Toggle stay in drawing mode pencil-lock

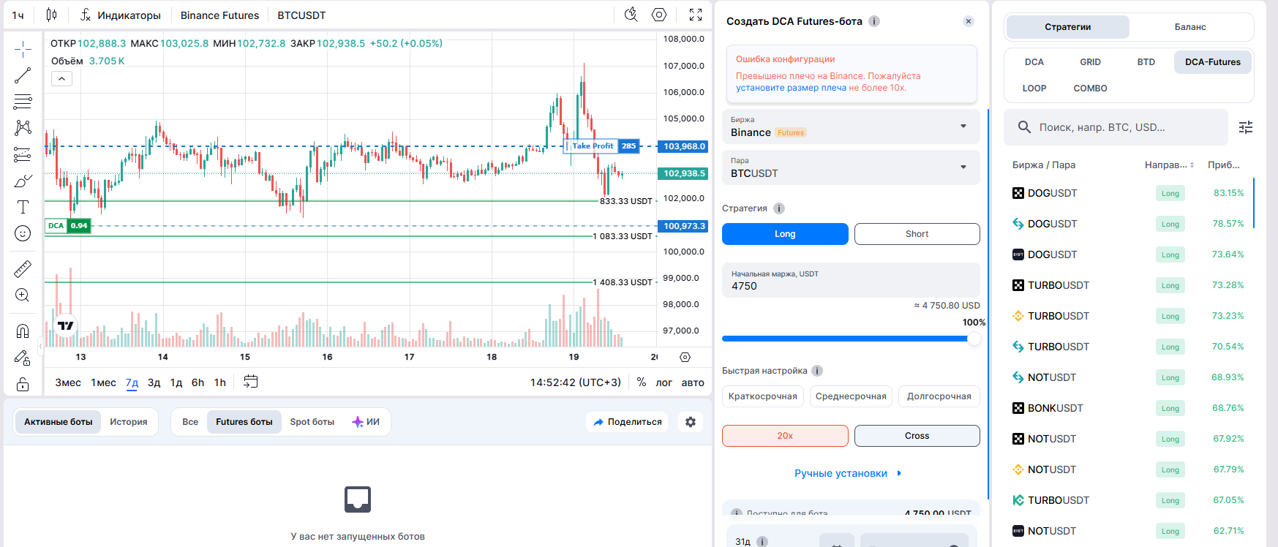click(23, 358)
